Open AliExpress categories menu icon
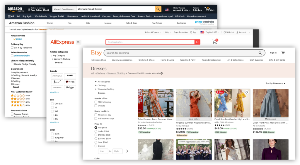300x165 pixels. click(x=79, y=42)
